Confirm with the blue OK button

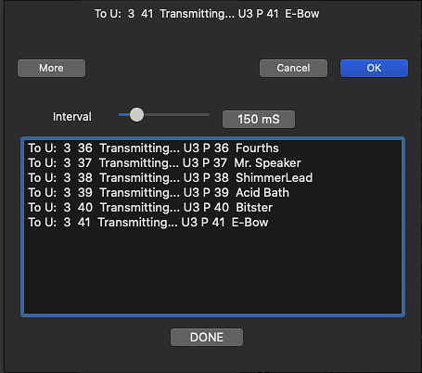(x=374, y=68)
